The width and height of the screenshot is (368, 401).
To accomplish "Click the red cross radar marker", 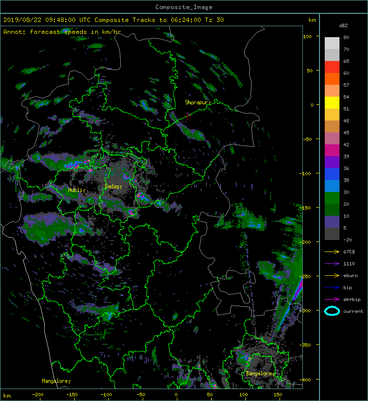I will (187, 116).
